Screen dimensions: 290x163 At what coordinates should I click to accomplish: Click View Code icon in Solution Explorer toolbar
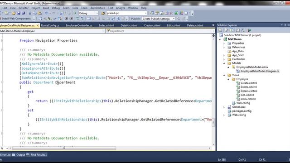pos(237,30)
